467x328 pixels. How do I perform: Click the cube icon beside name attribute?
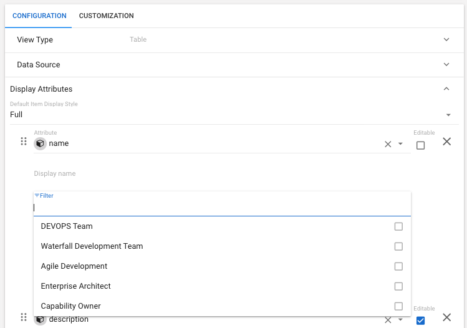click(40, 143)
